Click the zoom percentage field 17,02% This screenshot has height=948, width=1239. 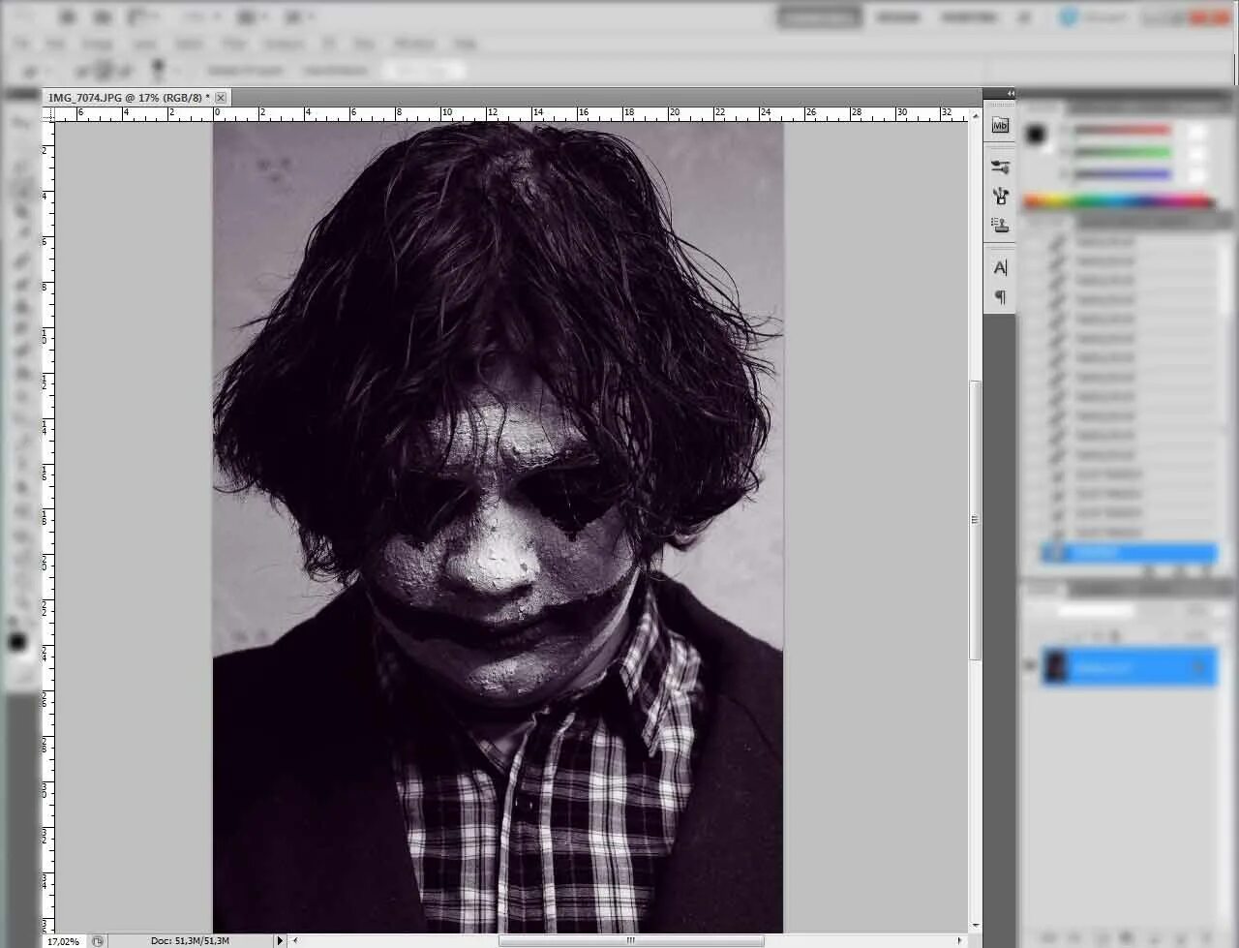(x=64, y=940)
